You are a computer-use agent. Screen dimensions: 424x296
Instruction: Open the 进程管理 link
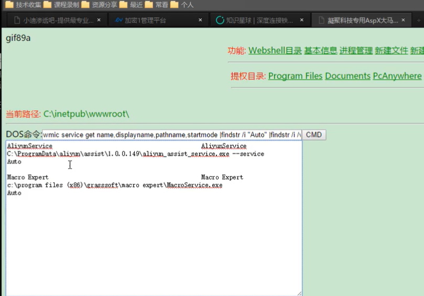tap(356, 50)
